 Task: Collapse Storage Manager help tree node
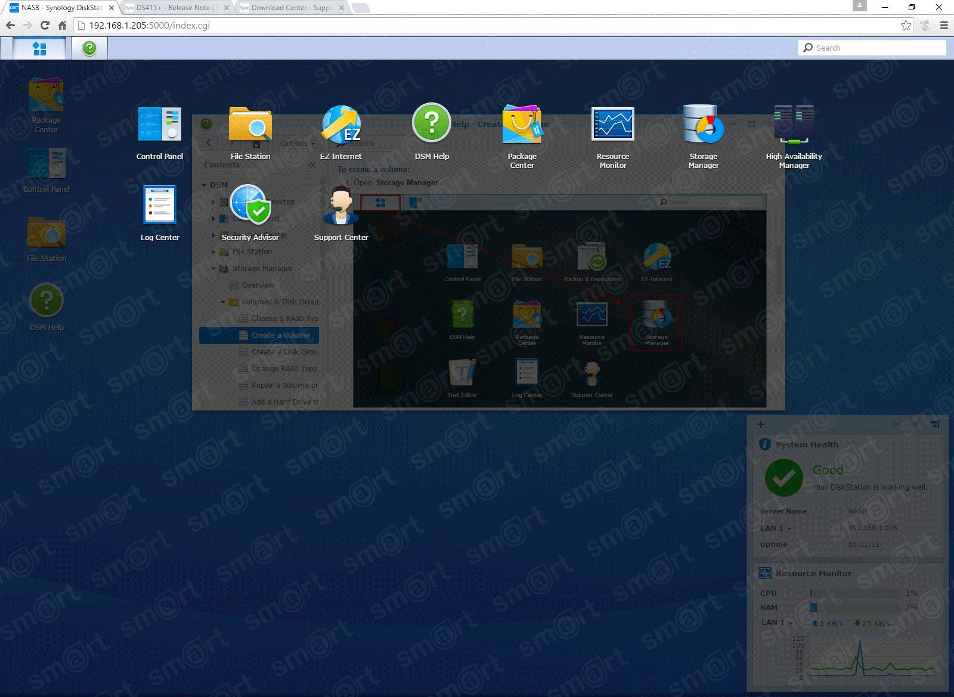(x=213, y=269)
